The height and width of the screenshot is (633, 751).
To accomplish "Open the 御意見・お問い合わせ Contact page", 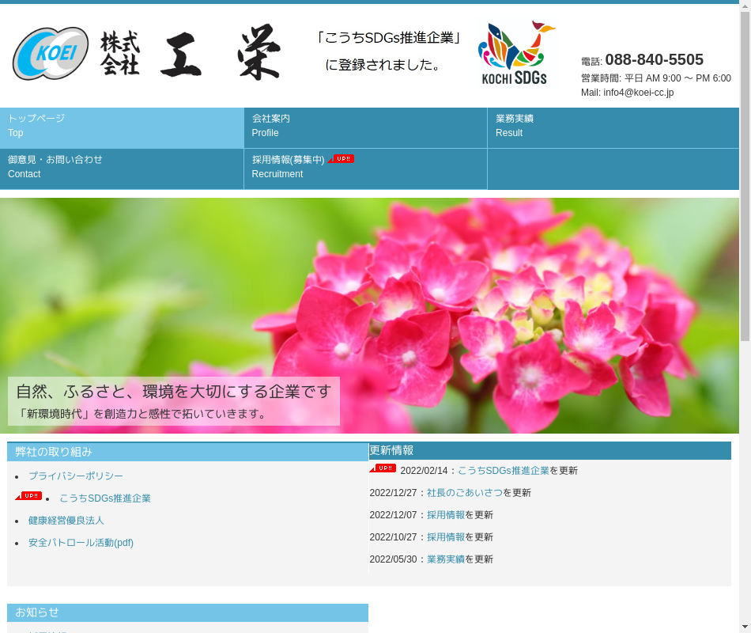I will pos(122,169).
